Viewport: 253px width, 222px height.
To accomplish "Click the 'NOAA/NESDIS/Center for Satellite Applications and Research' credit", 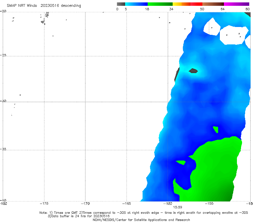I will tap(141, 220).
